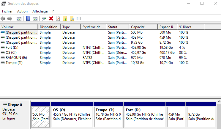
Task: Click the red X delete toolbar icon
Action: (x=51, y=18)
